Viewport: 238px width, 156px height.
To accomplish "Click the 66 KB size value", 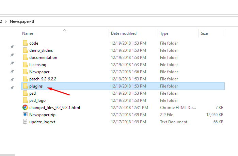I will tap(218, 122).
